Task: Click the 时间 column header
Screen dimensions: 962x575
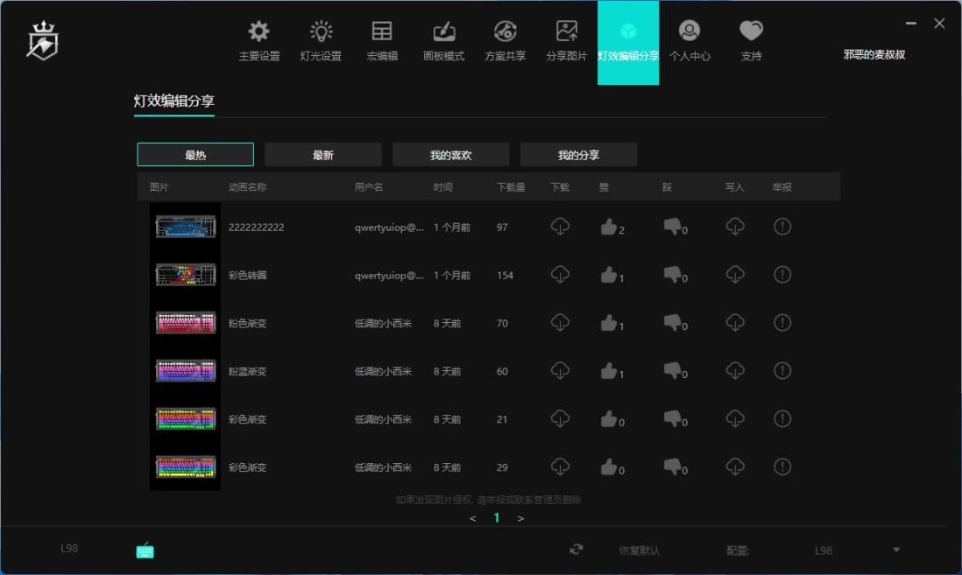Action: tap(443, 187)
